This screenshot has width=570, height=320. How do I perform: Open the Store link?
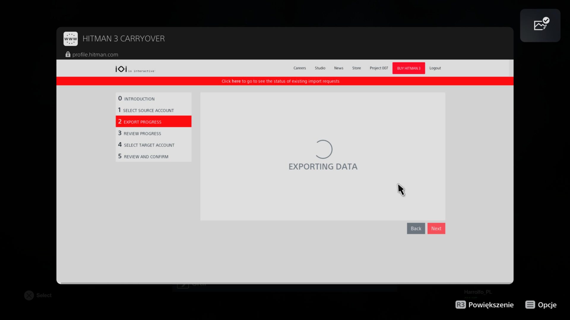357,68
